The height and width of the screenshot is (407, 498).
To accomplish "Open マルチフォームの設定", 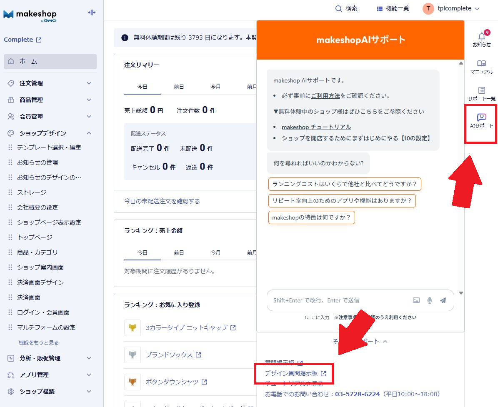I will (x=46, y=327).
